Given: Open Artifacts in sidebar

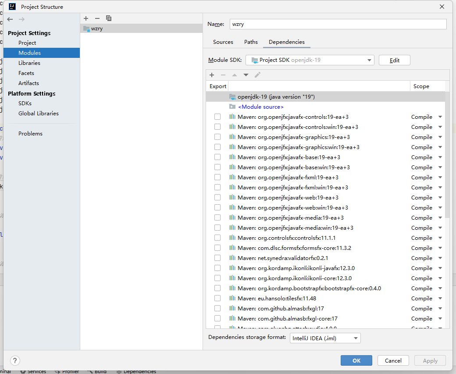Looking at the screenshot, I should pos(28,83).
